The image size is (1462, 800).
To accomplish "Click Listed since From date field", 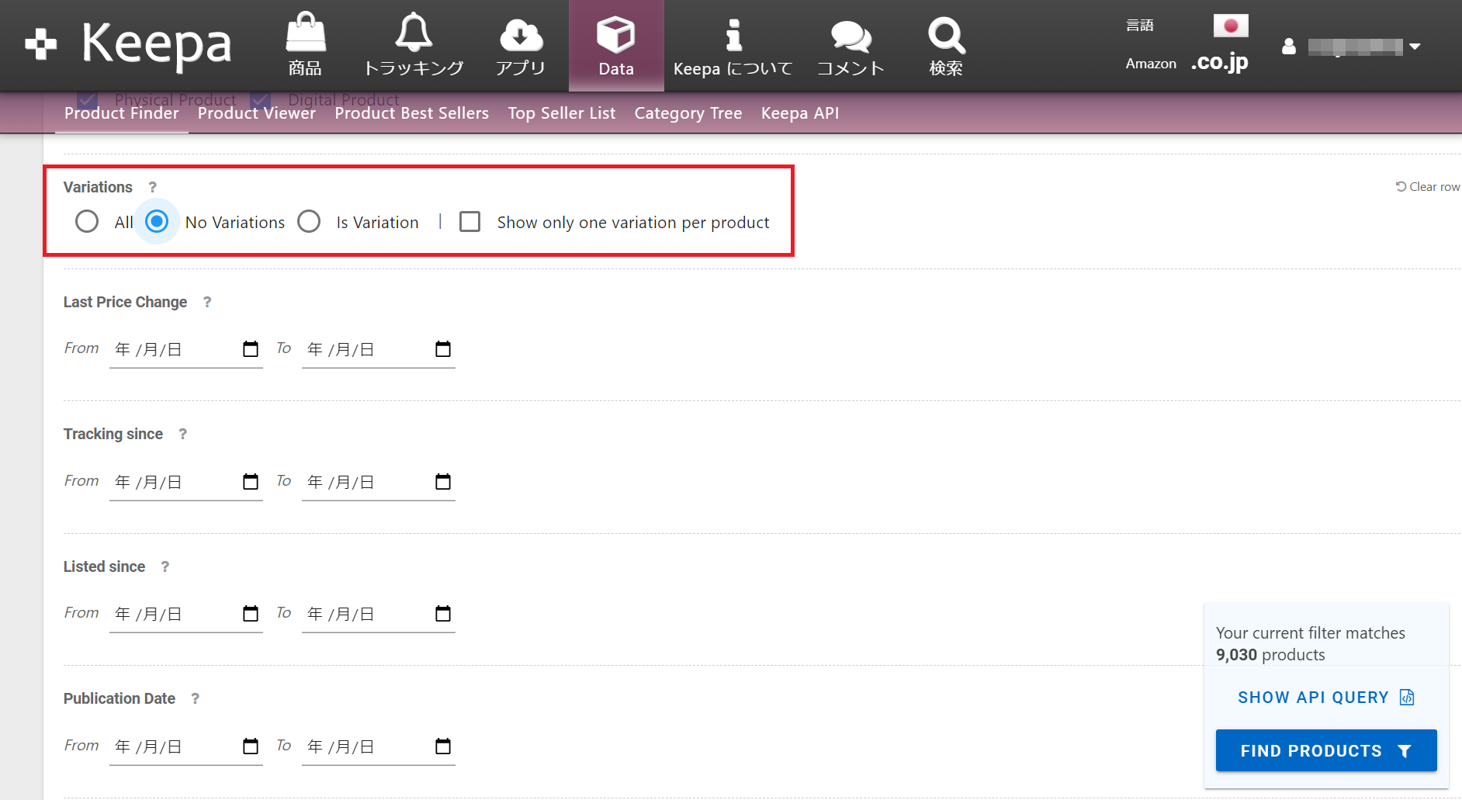I will pos(186,615).
